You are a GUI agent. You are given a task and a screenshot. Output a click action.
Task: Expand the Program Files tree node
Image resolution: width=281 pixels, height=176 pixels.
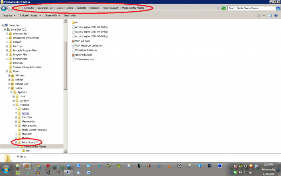(7, 55)
